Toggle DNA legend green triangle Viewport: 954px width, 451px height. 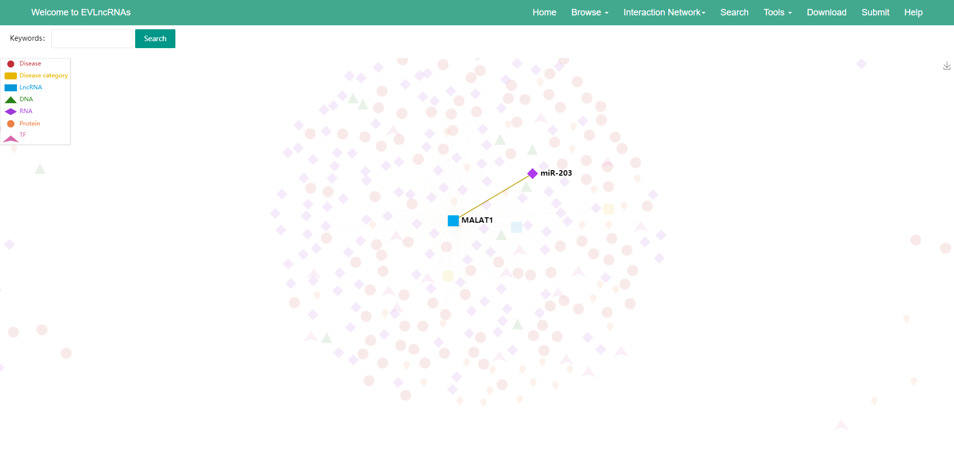coord(10,99)
